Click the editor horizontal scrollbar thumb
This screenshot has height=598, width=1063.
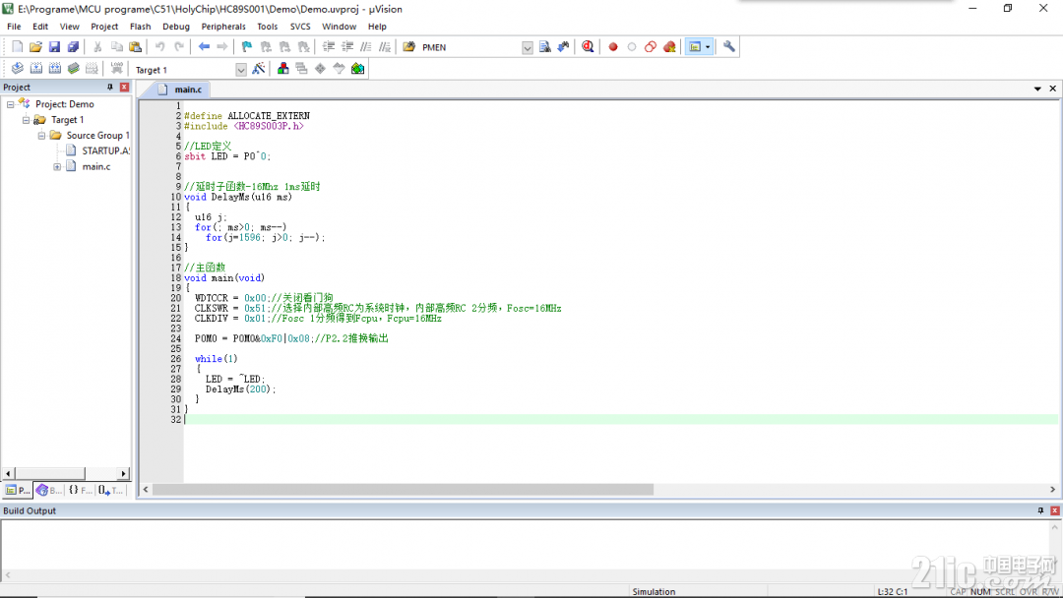pos(403,489)
